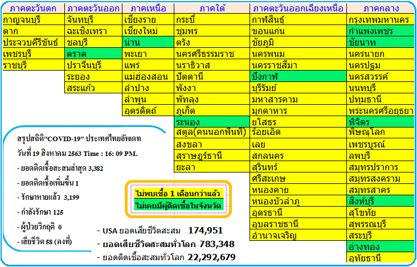Select the กระบี่ cell
The height and width of the screenshot is (267, 417).
[212, 19]
